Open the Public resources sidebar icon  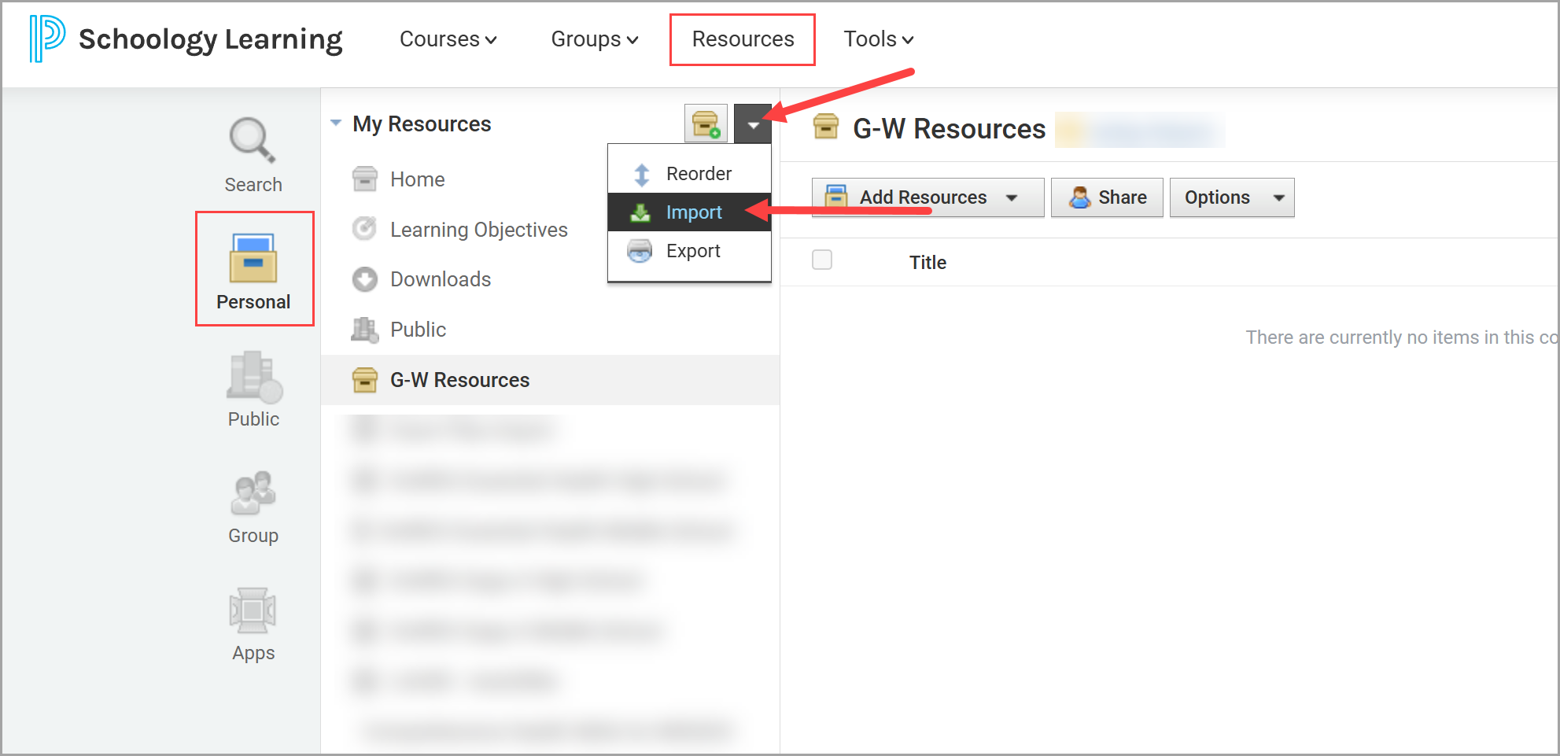coord(253,377)
